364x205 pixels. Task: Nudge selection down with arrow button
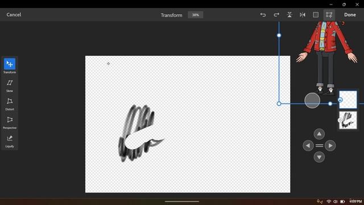pyautogui.click(x=319, y=157)
